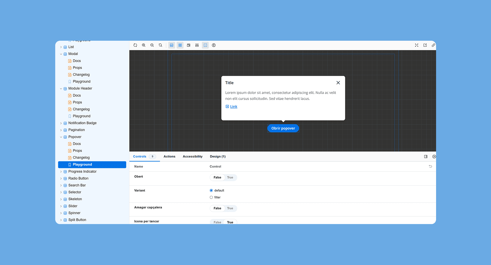The width and height of the screenshot is (491, 265).
Task: Toggle the measure tool icon
Action: tap(197, 45)
